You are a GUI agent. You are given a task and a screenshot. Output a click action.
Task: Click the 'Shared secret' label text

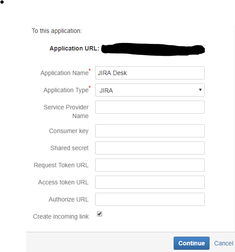tap(69, 148)
